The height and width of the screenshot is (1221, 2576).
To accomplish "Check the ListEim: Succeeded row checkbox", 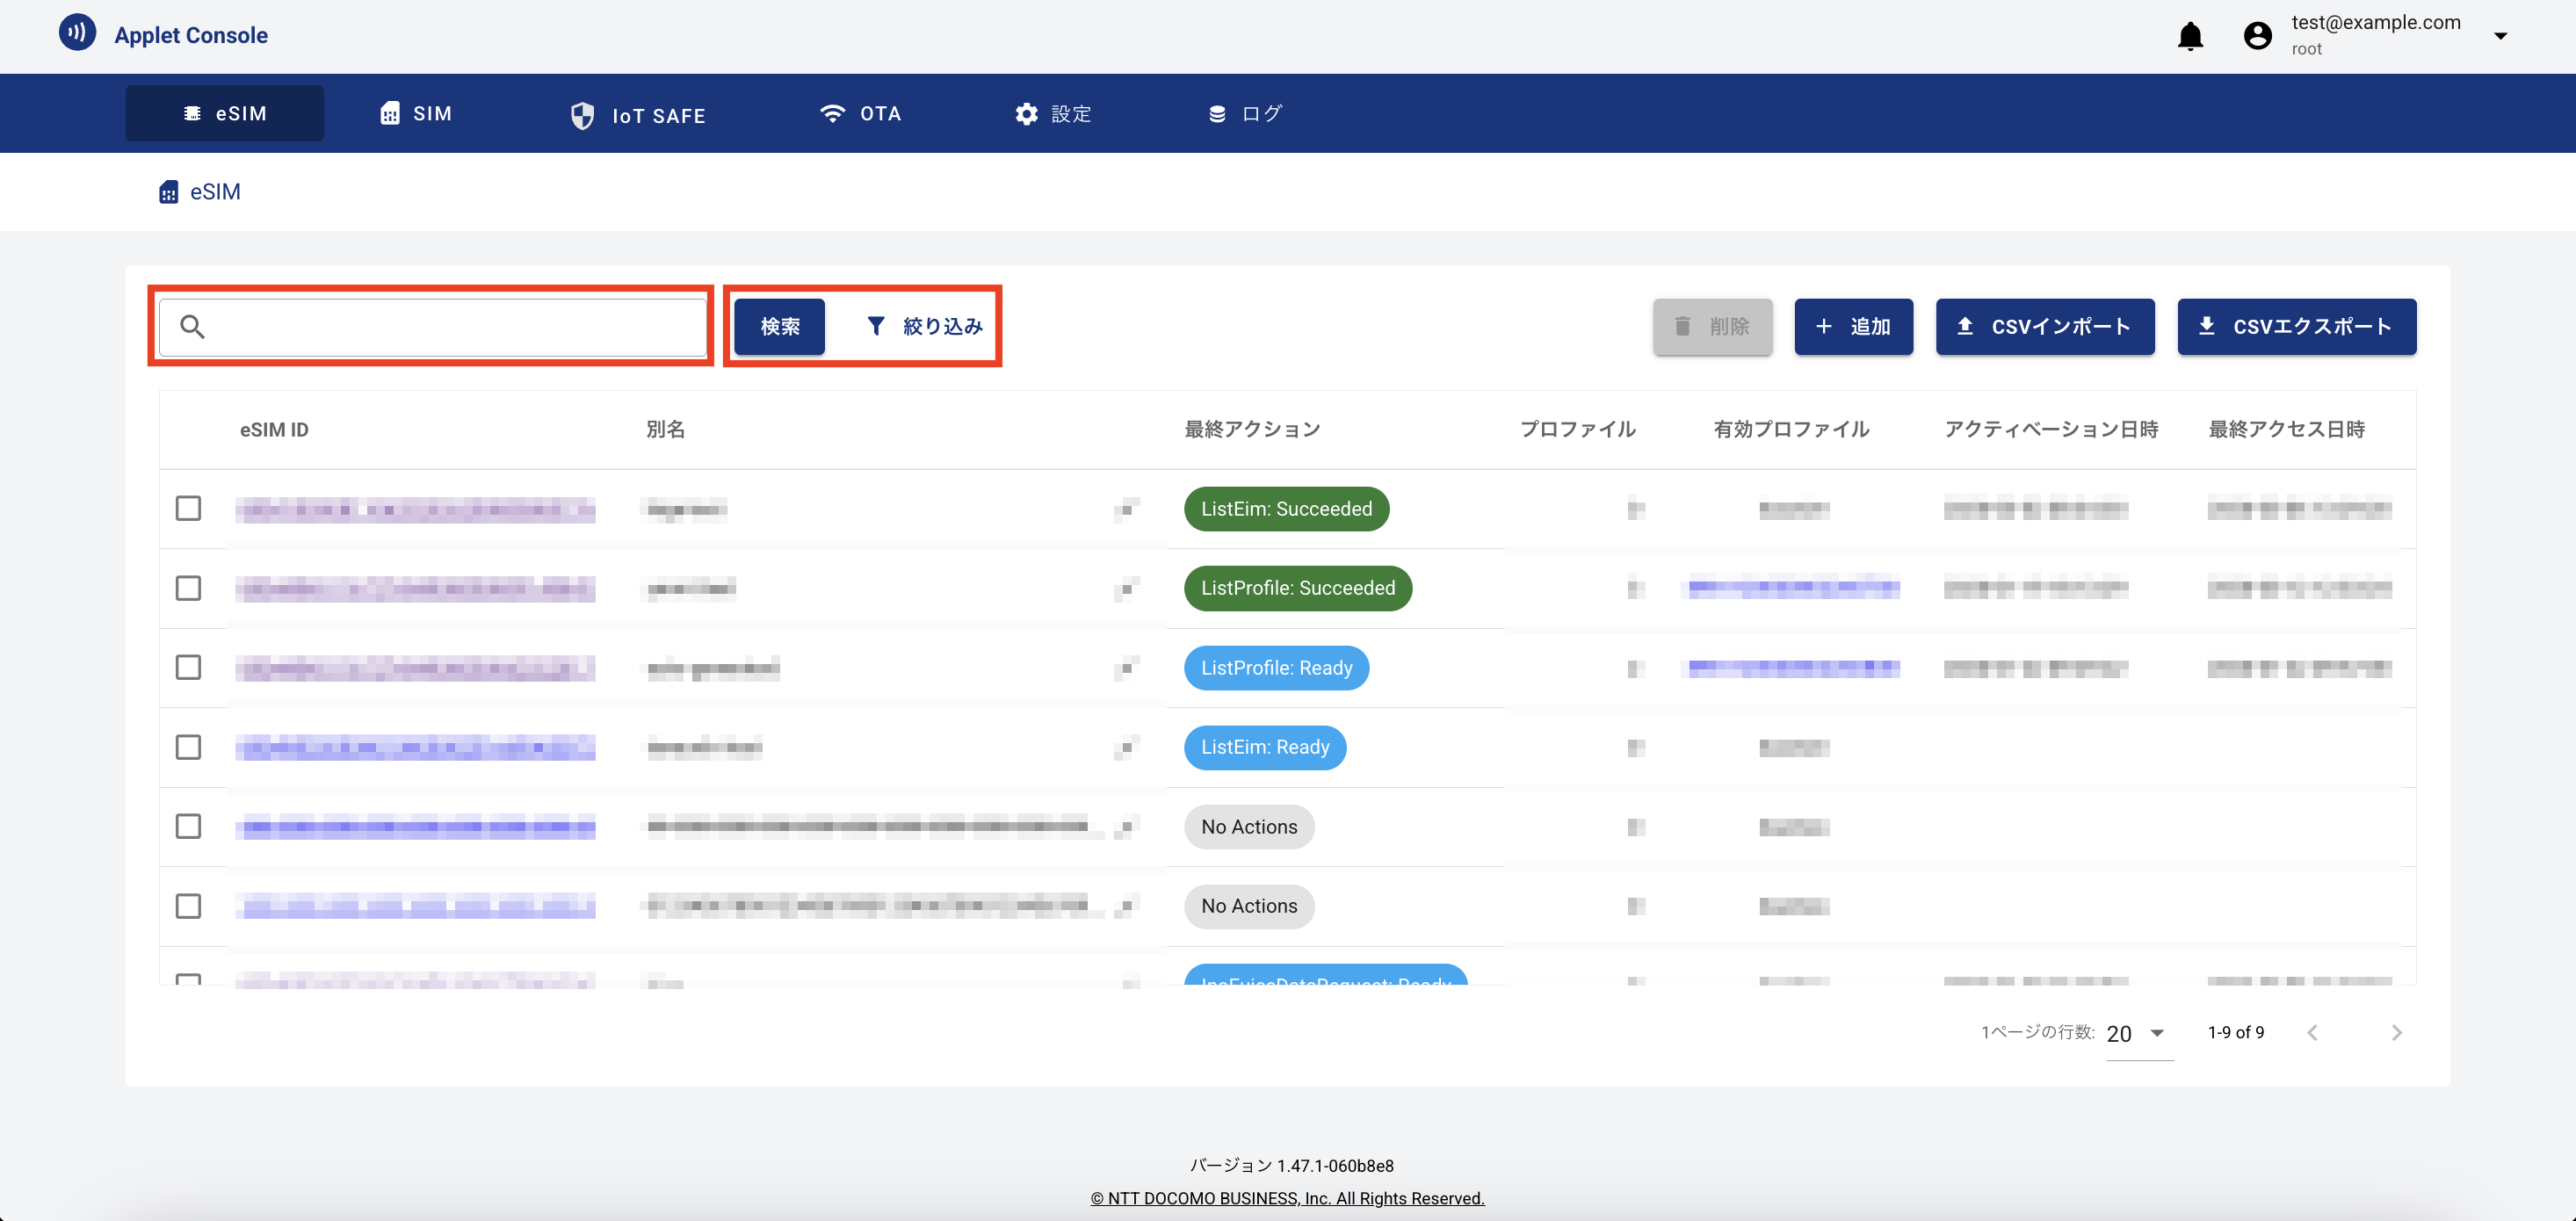I will (188, 508).
